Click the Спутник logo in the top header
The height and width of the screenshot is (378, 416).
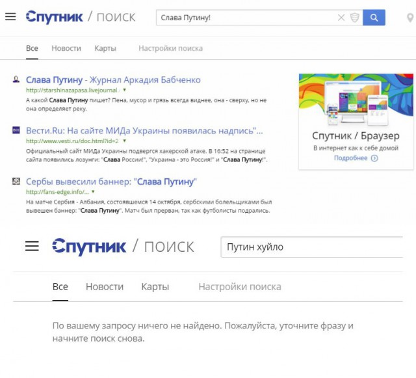54,18
